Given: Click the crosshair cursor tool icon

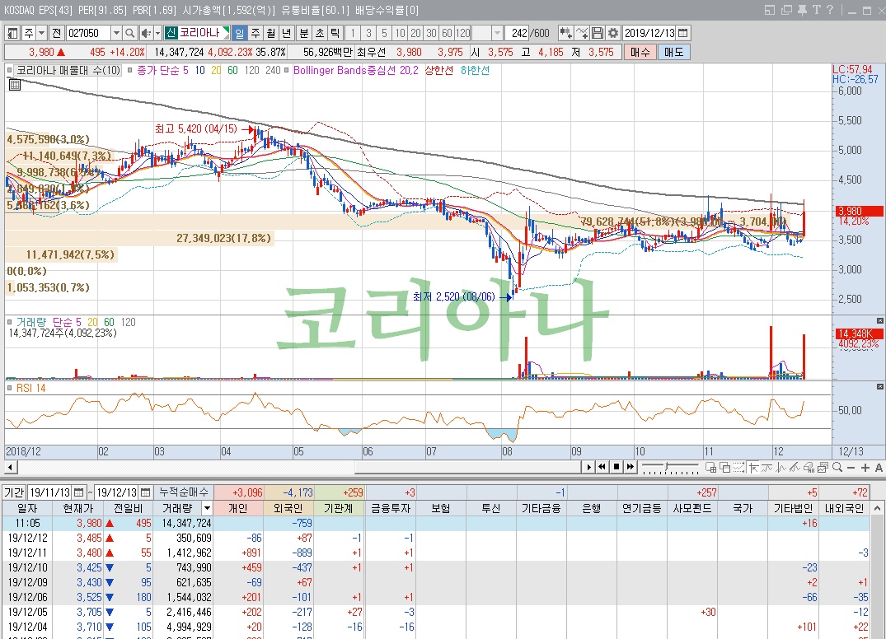Looking at the screenshot, I should 753,467.
